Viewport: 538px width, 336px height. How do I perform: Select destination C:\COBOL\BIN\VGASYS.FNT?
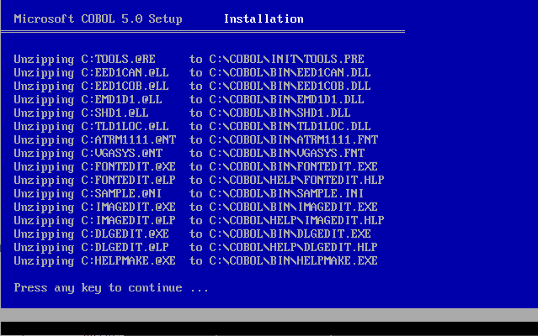pyautogui.click(x=286, y=153)
